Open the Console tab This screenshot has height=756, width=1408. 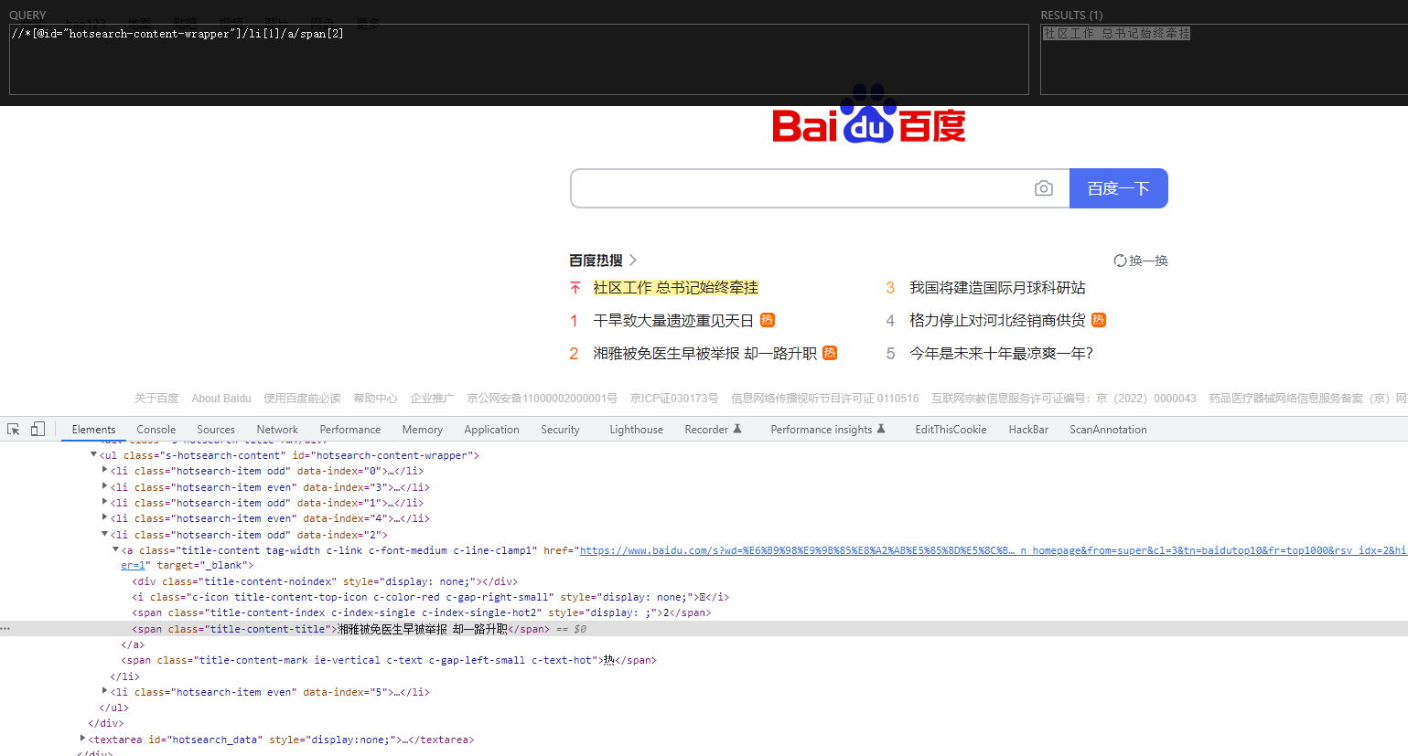[156, 430]
